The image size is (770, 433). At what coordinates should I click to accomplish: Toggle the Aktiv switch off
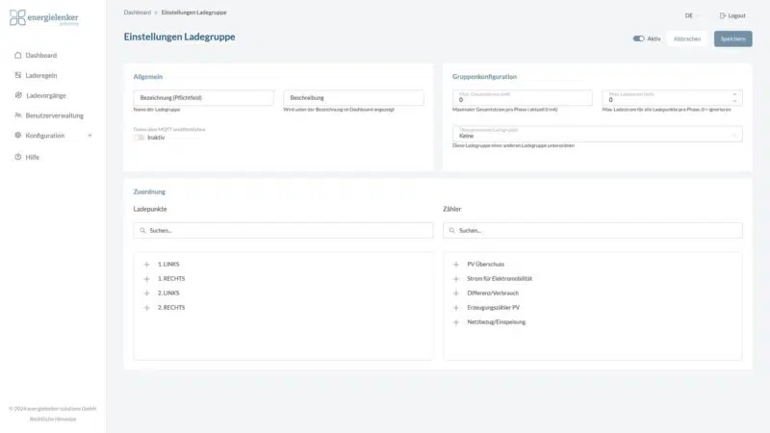tap(638, 39)
